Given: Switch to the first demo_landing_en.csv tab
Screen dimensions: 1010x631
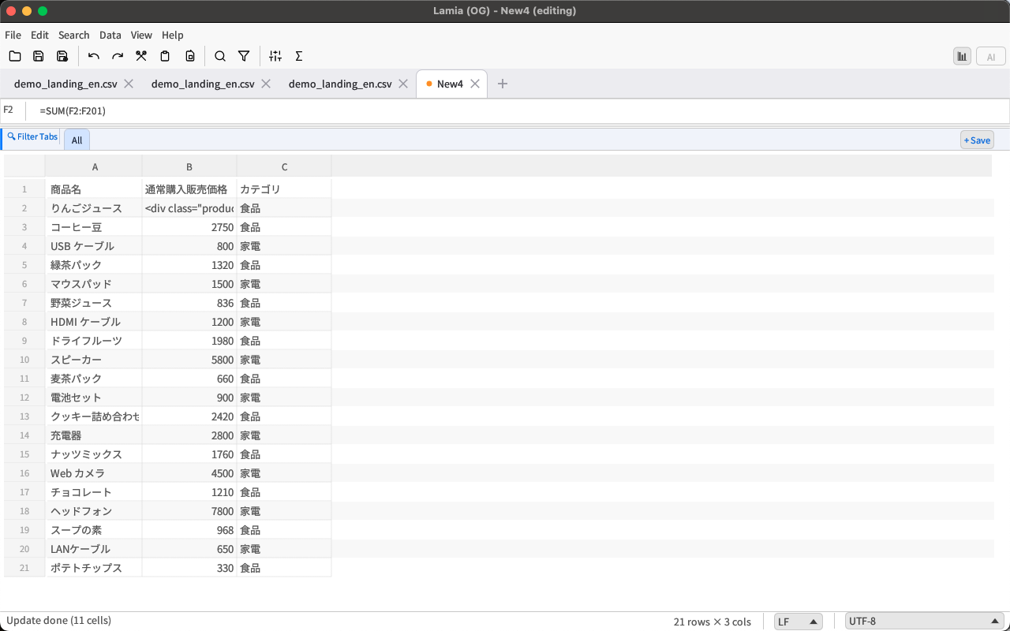Looking at the screenshot, I should [65, 84].
